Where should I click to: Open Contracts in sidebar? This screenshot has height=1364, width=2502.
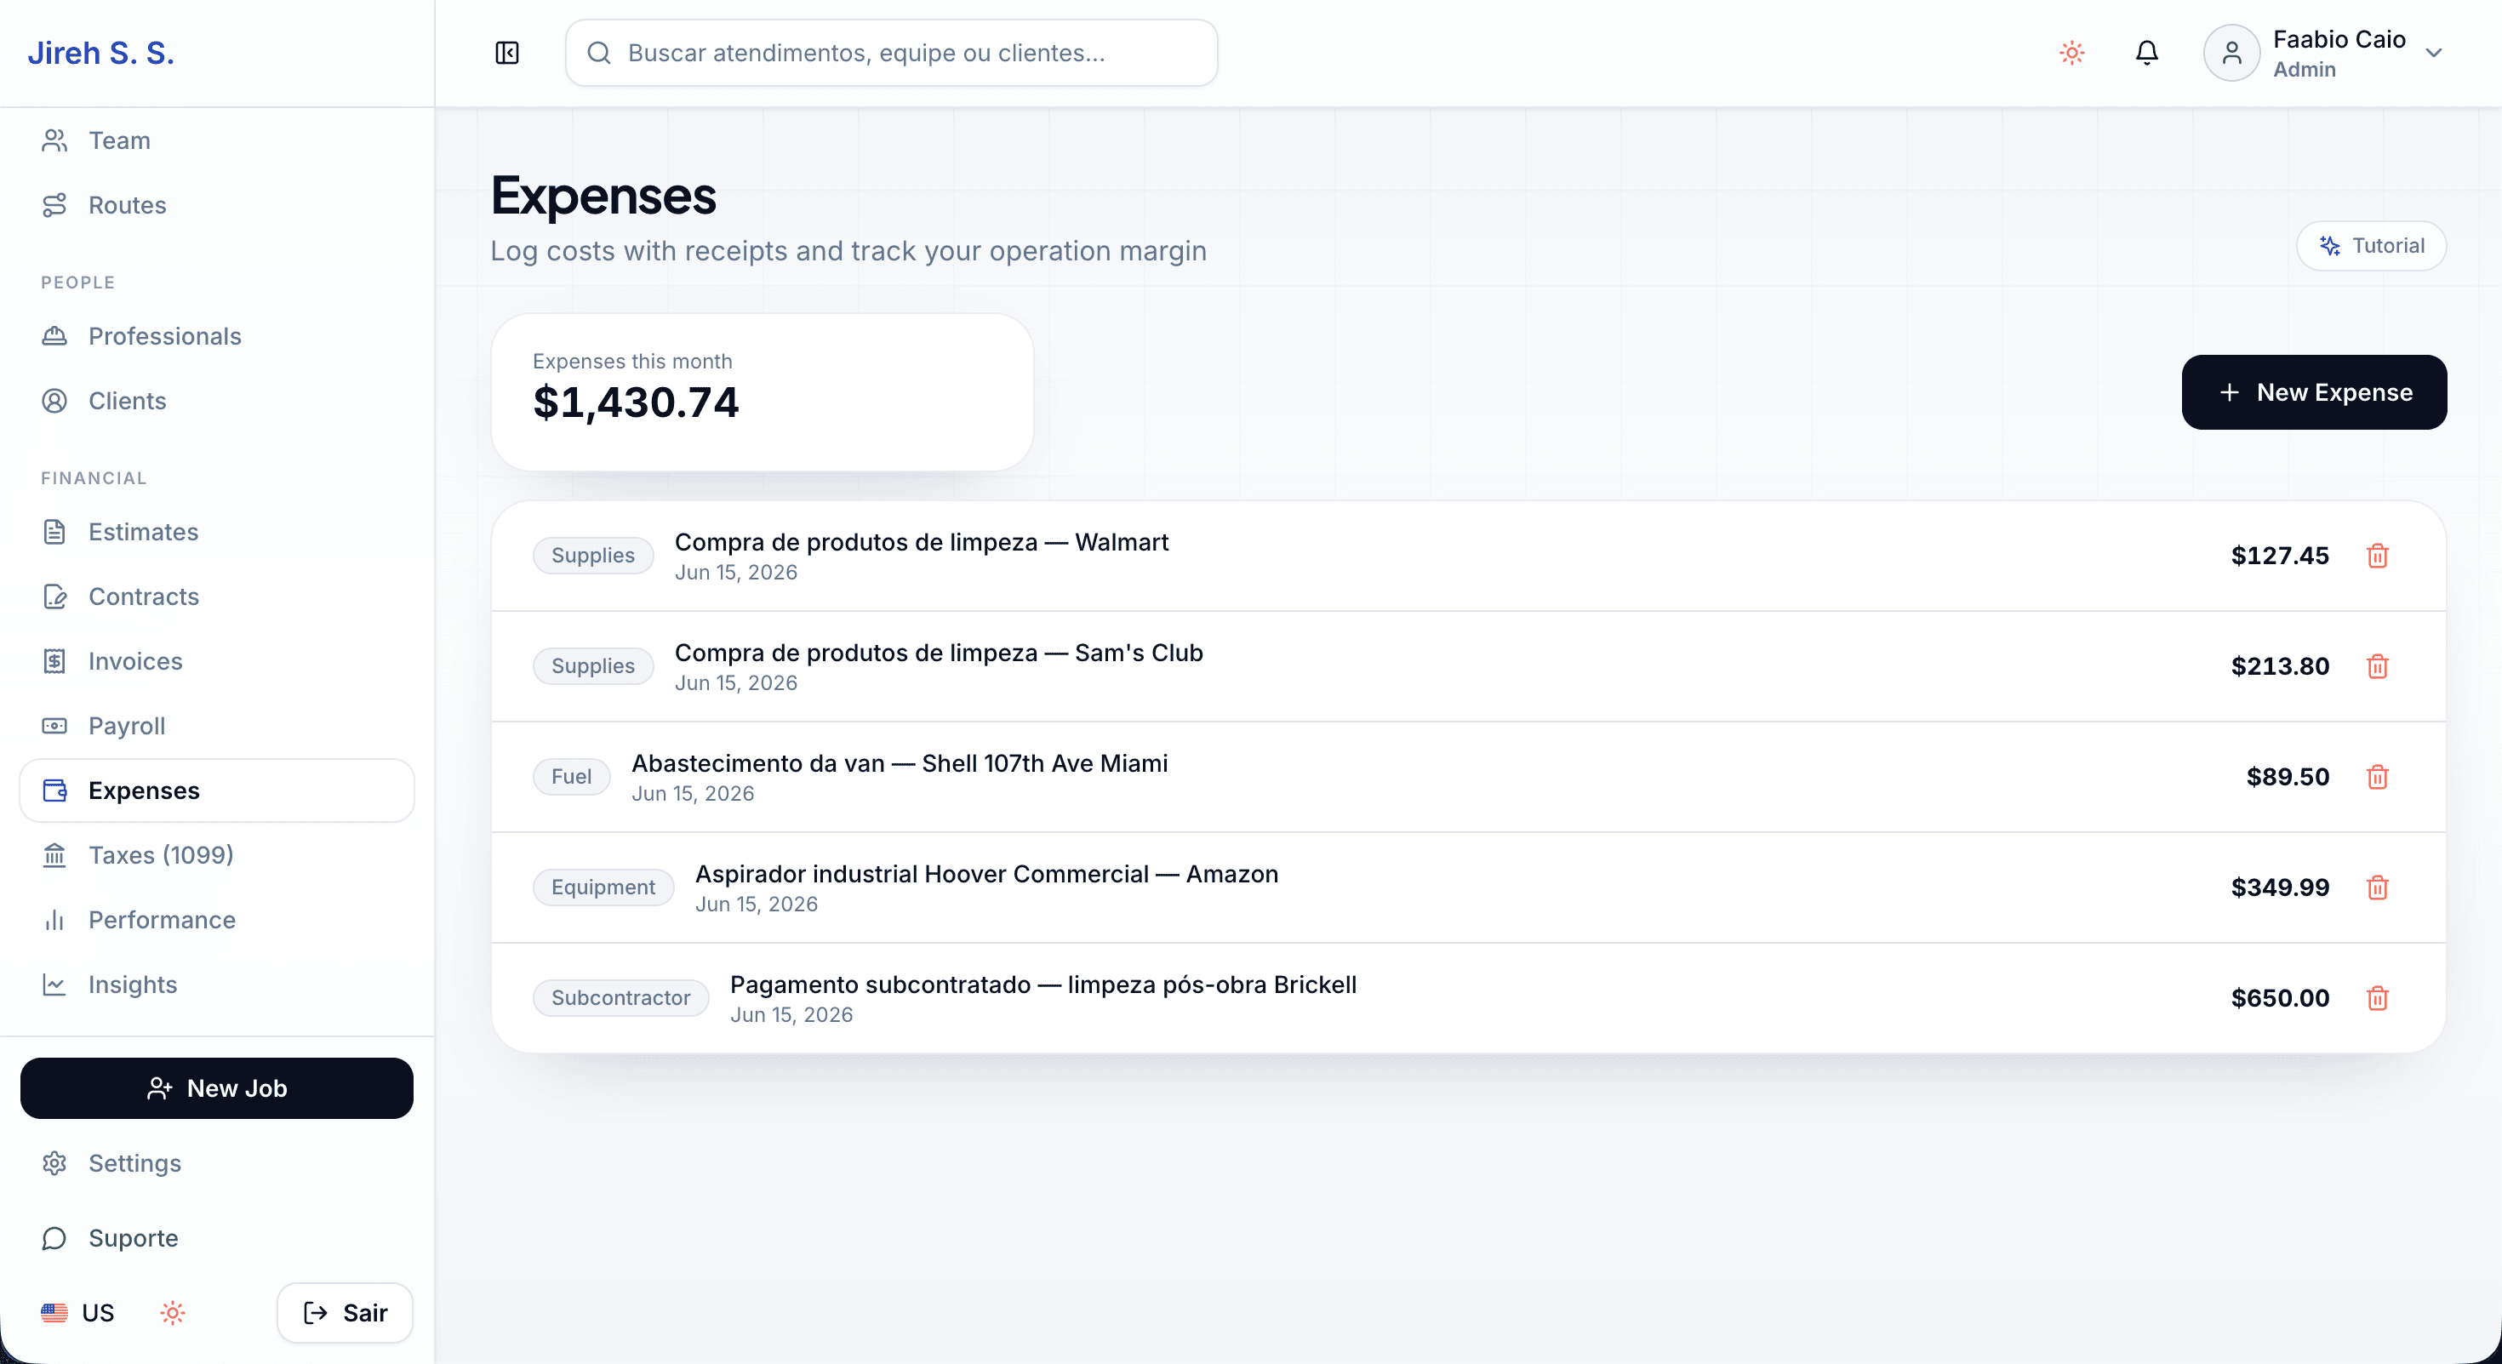point(217,596)
